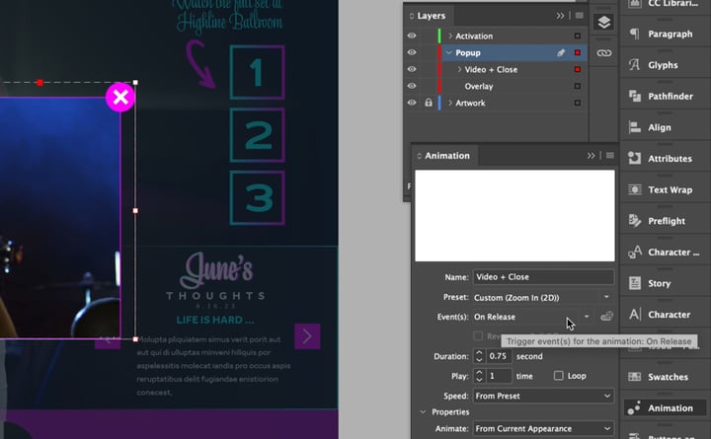This screenshot has width=711, height=439.
Task: Edit the animation Name field
Action: click(x=544, y=277)
